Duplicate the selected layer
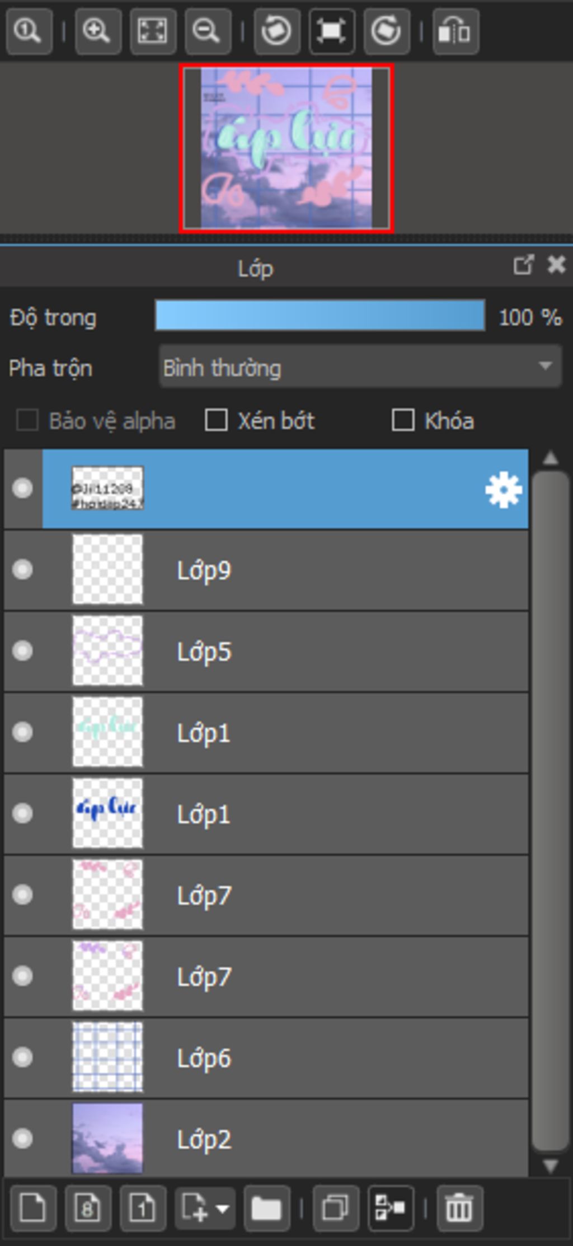573x1246 pixels. click(336, 1209)
